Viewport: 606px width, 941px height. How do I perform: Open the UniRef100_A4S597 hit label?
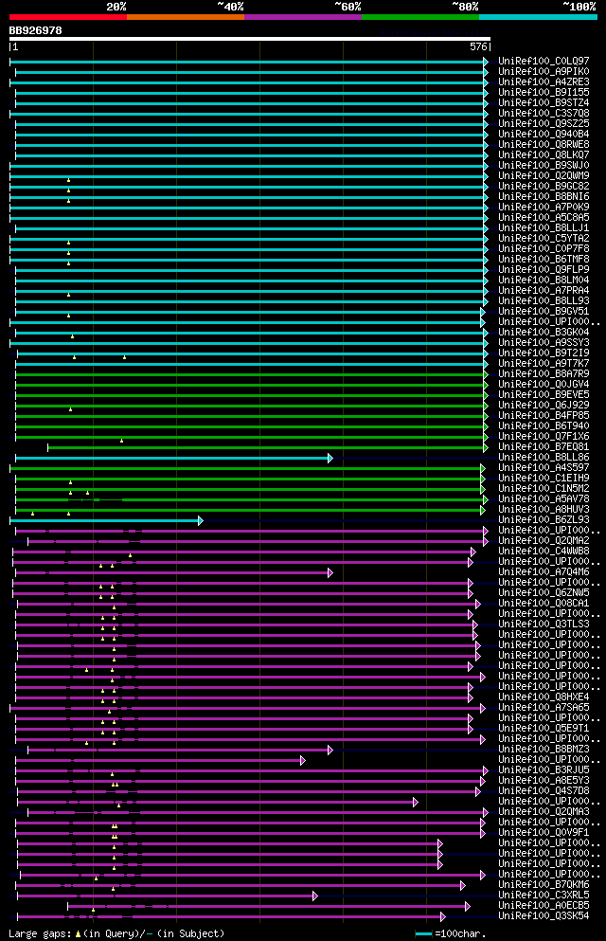pyautogui.click(x=544, y=467)
